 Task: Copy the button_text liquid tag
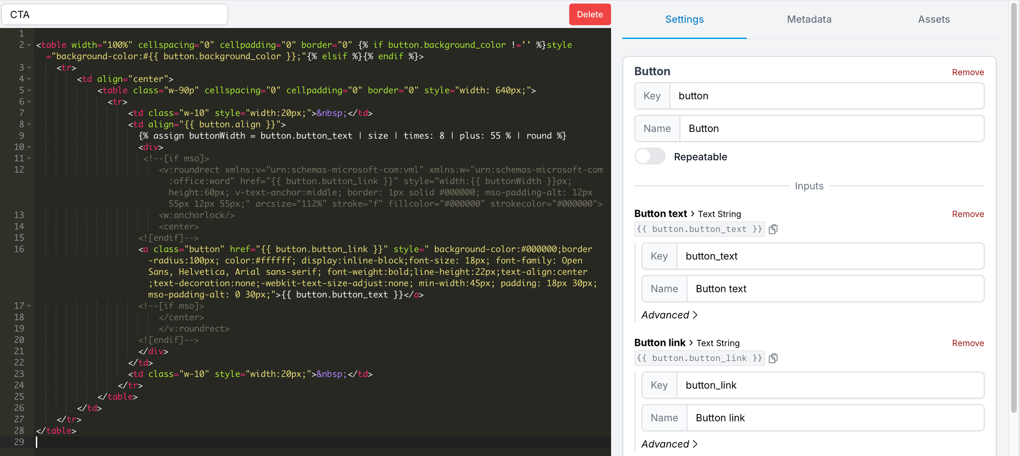(773, 229)
